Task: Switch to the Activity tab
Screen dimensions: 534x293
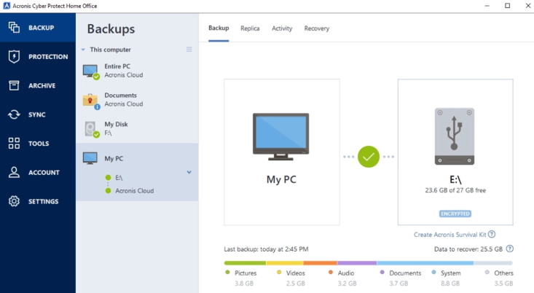Action: point(282,28)
